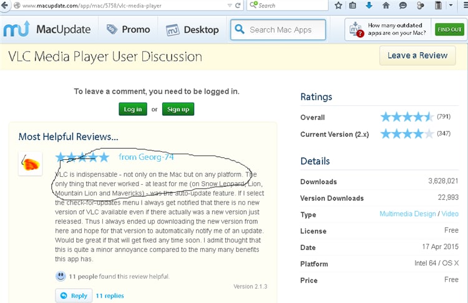This screenshot has width=468, height=303.
Task: Click the Ratings section heading
Action: (x=316, y=97)
